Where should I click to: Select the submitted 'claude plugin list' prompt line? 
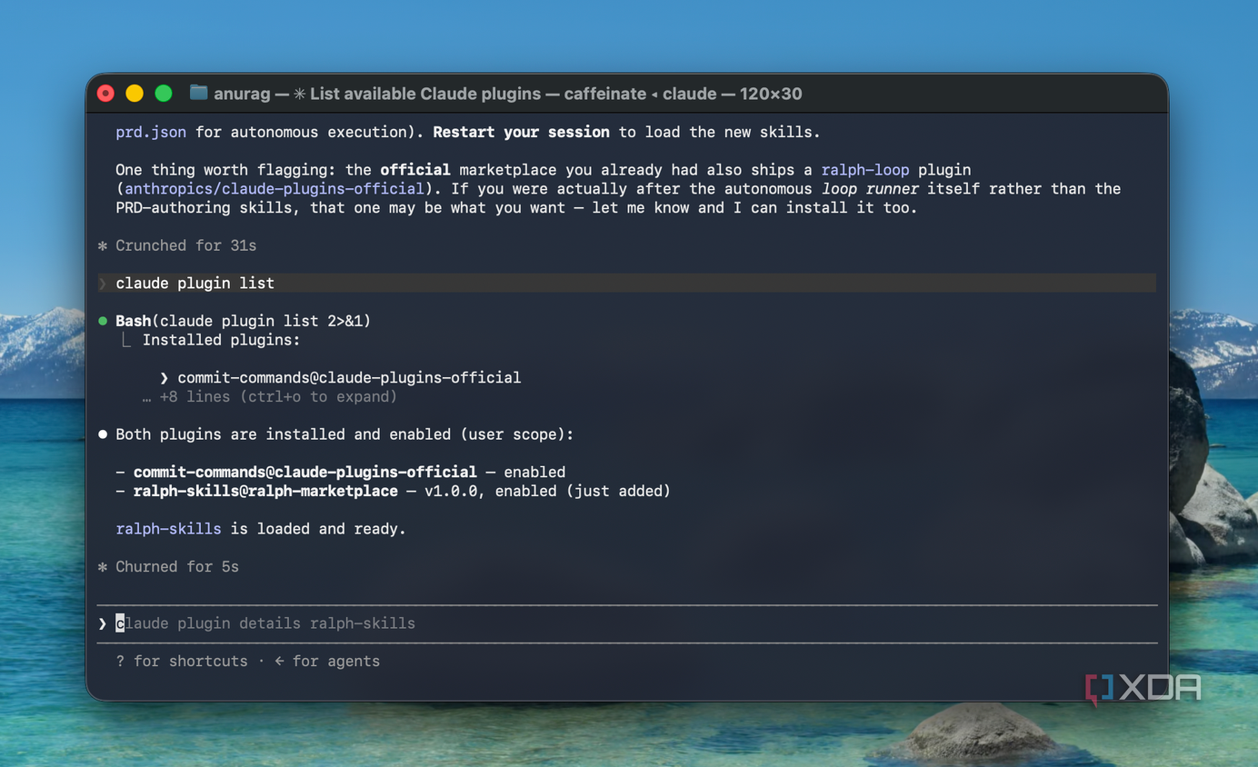626,284
